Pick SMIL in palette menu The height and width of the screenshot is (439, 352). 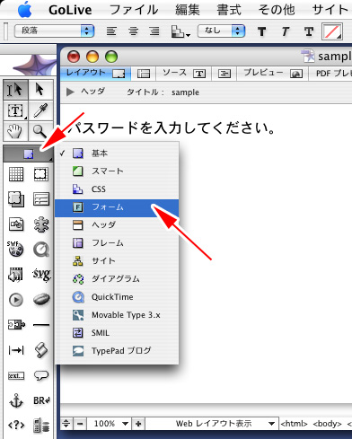(117, 333)
